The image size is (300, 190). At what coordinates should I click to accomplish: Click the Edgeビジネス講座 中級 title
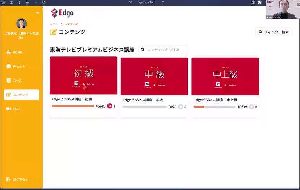pyautogui.click(x=143, y=100)
